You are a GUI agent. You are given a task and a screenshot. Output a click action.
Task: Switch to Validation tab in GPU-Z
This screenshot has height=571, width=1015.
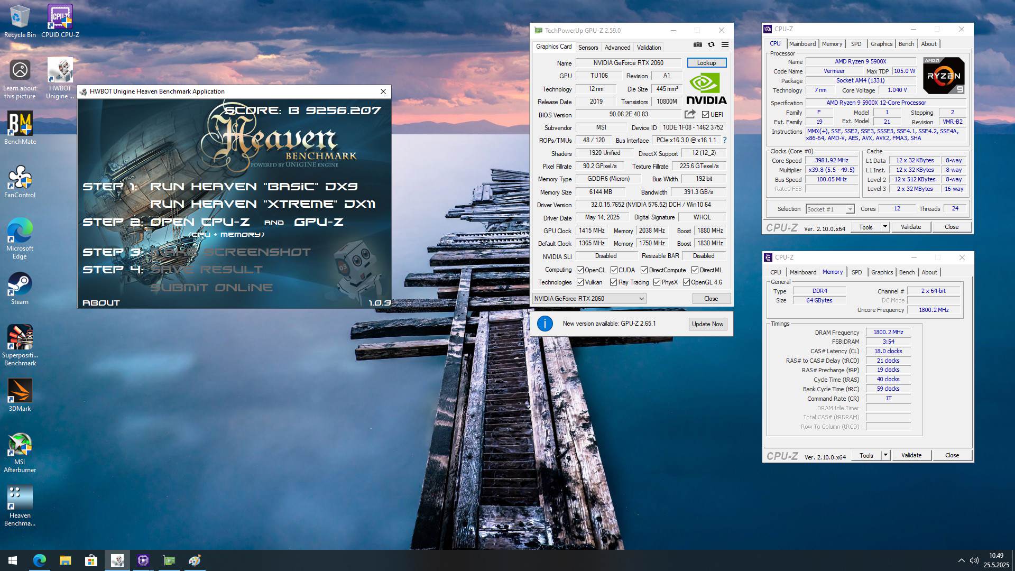649,48
